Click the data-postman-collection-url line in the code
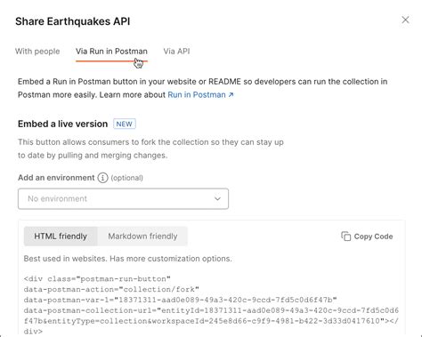This screenshot has width=422, height=337. click(211, 310)
